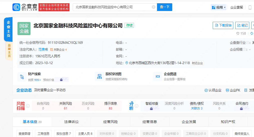
Task: Open the 企业动态 section heading
Action: 24,90
